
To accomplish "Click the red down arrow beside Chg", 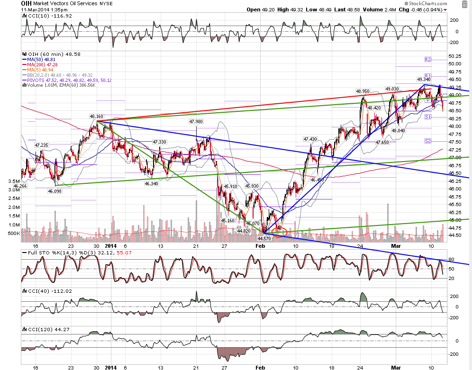I will click(445, 10).
